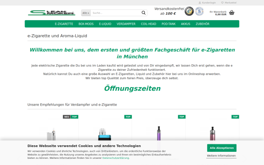Click the magnifying glass search icon
The image size is (264, 165).
pyautogui.click(x=143, y=13)
